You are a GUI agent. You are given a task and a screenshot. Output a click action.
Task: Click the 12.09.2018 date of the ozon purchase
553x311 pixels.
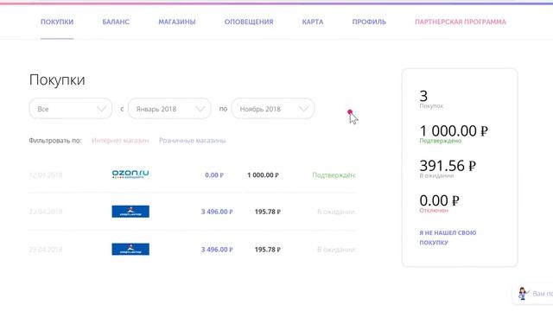(46, 175)
